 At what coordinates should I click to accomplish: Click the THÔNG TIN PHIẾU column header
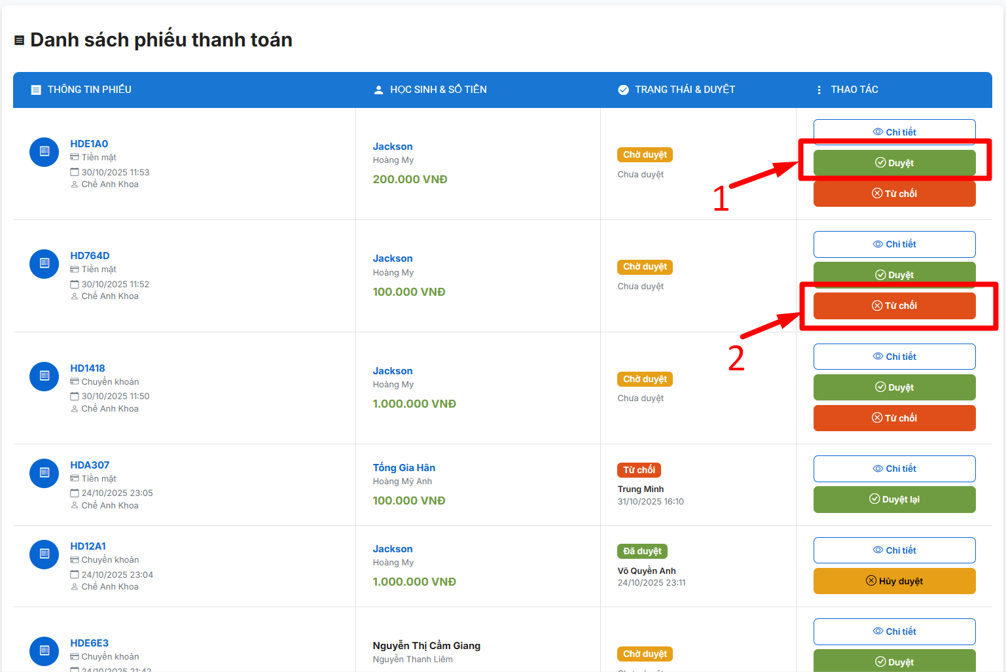coord(89,90)
